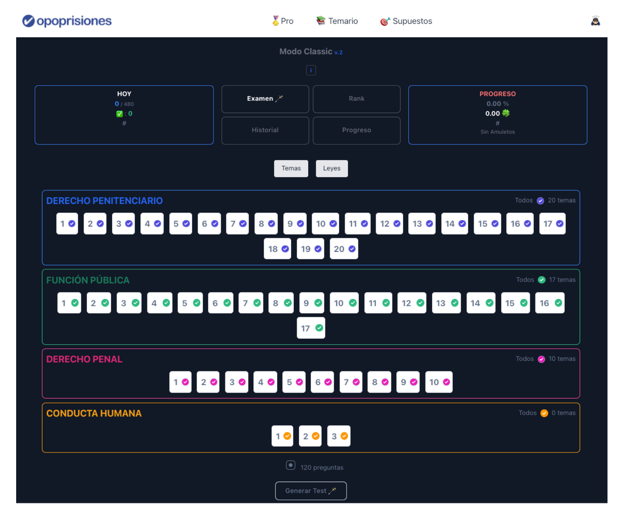Screen dimensions: 623x507
Task: Click the DERECHO PENITENCIARIO heading
Action: (104, 201)
